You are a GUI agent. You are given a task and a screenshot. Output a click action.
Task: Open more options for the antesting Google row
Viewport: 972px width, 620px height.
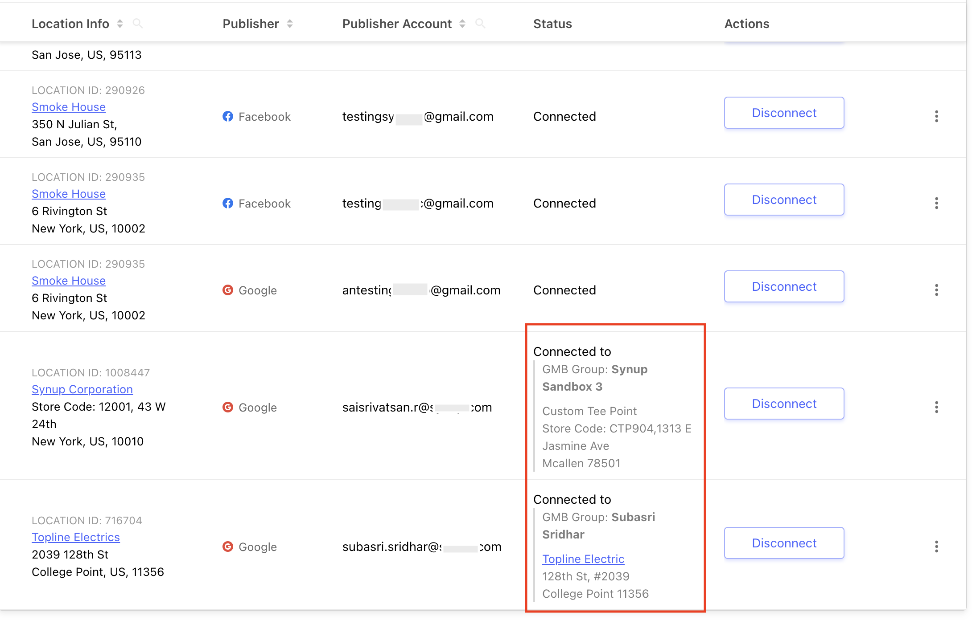[x=936, y=290]
